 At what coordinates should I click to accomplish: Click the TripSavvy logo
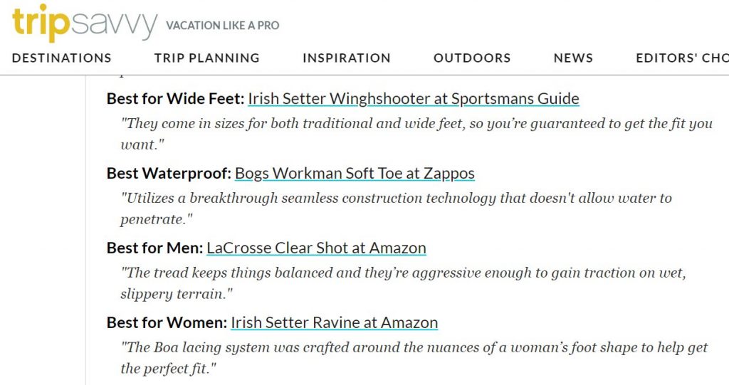85,23
